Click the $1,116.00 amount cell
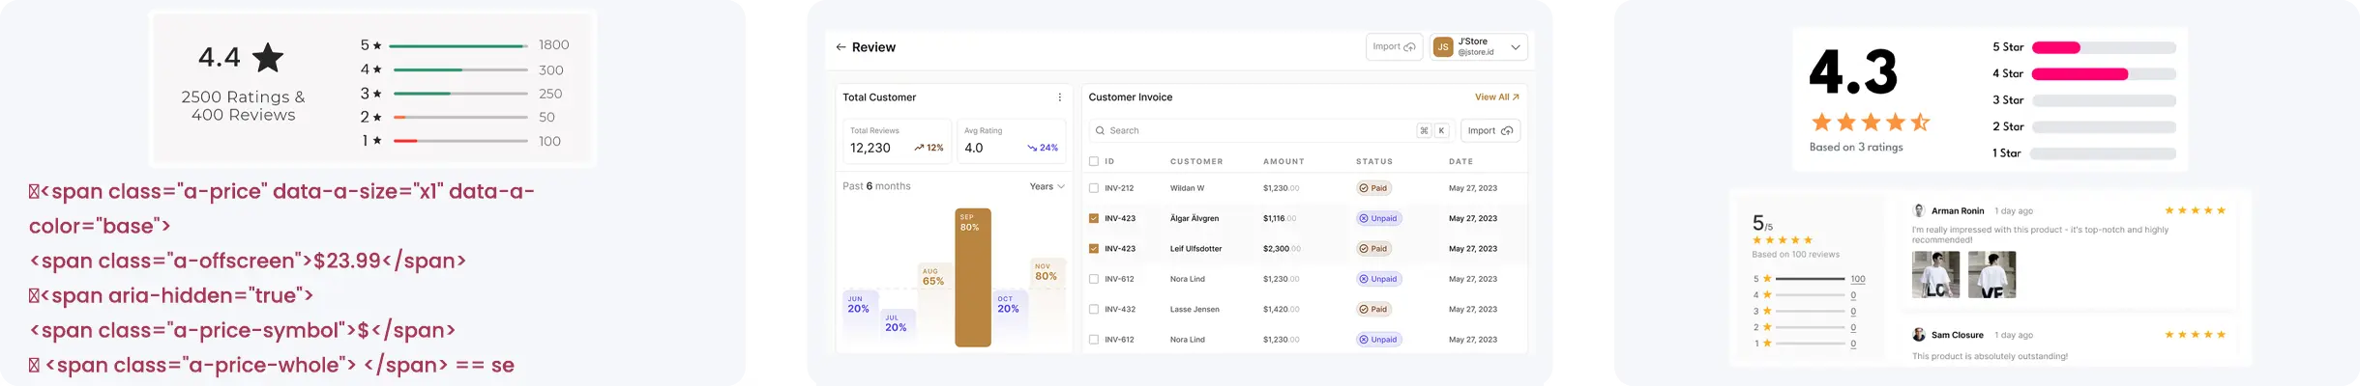Viewport: 2360px width, 386px height. point(1280,219)
